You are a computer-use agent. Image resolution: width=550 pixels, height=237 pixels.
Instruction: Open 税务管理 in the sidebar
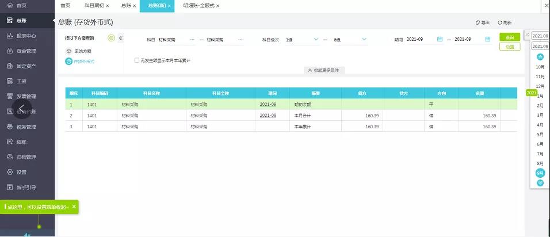point(26,127)
